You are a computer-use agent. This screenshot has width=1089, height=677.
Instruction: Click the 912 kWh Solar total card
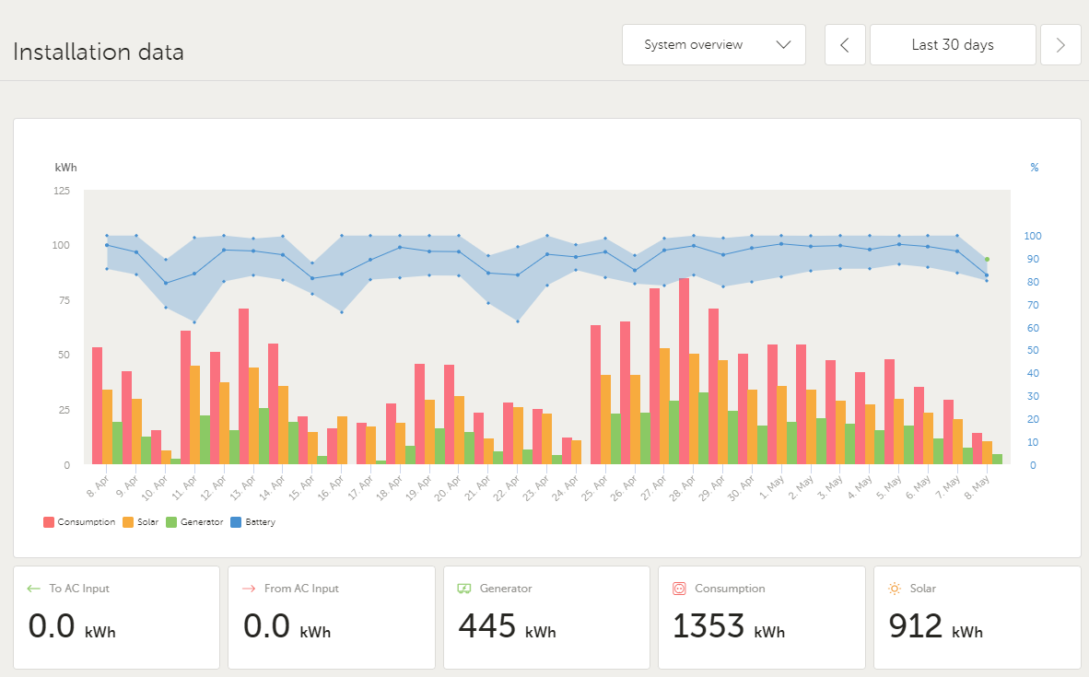[977, 617]
